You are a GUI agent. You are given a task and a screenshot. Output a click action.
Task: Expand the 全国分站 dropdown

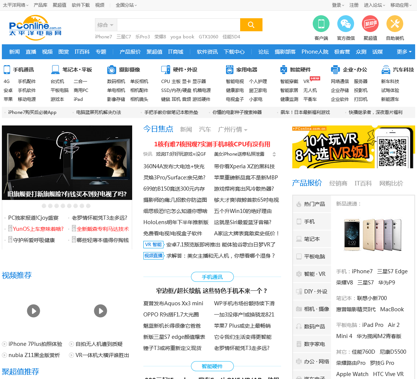[126, 5]
